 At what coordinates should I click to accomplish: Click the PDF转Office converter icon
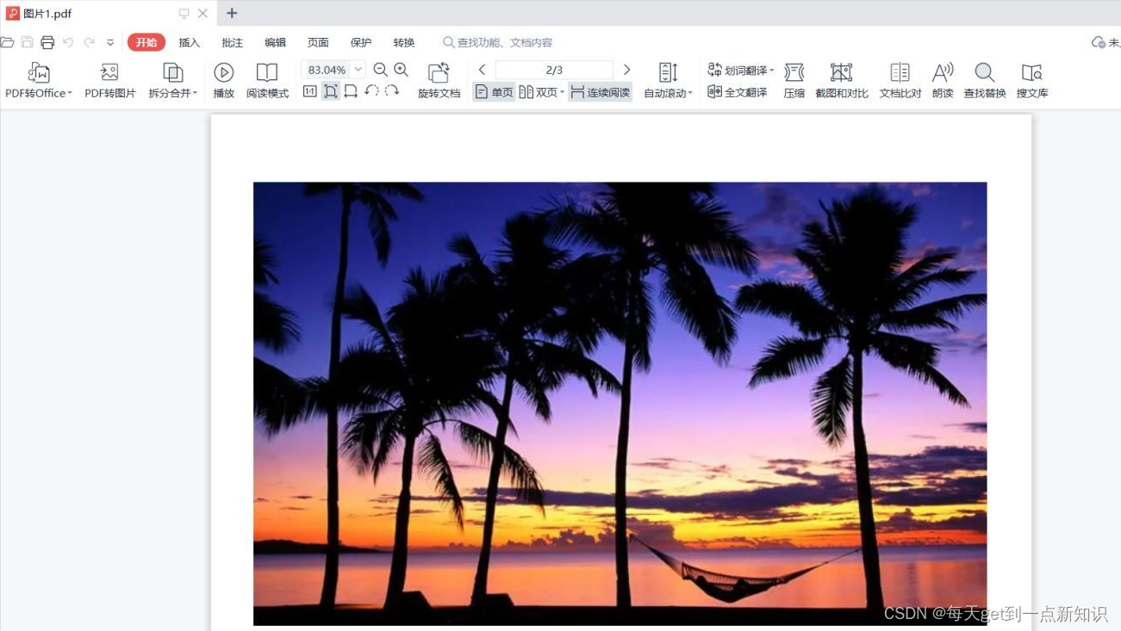[38, 72]
